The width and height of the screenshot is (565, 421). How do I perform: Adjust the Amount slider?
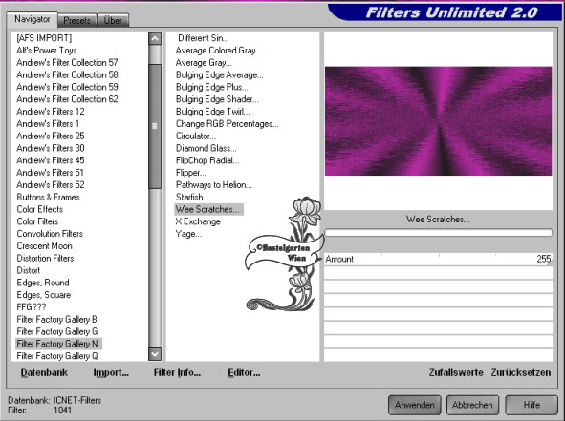[438, 259]
